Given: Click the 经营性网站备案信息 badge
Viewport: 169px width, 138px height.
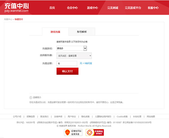Looking at the screenshot, I should tap(73, 132).
